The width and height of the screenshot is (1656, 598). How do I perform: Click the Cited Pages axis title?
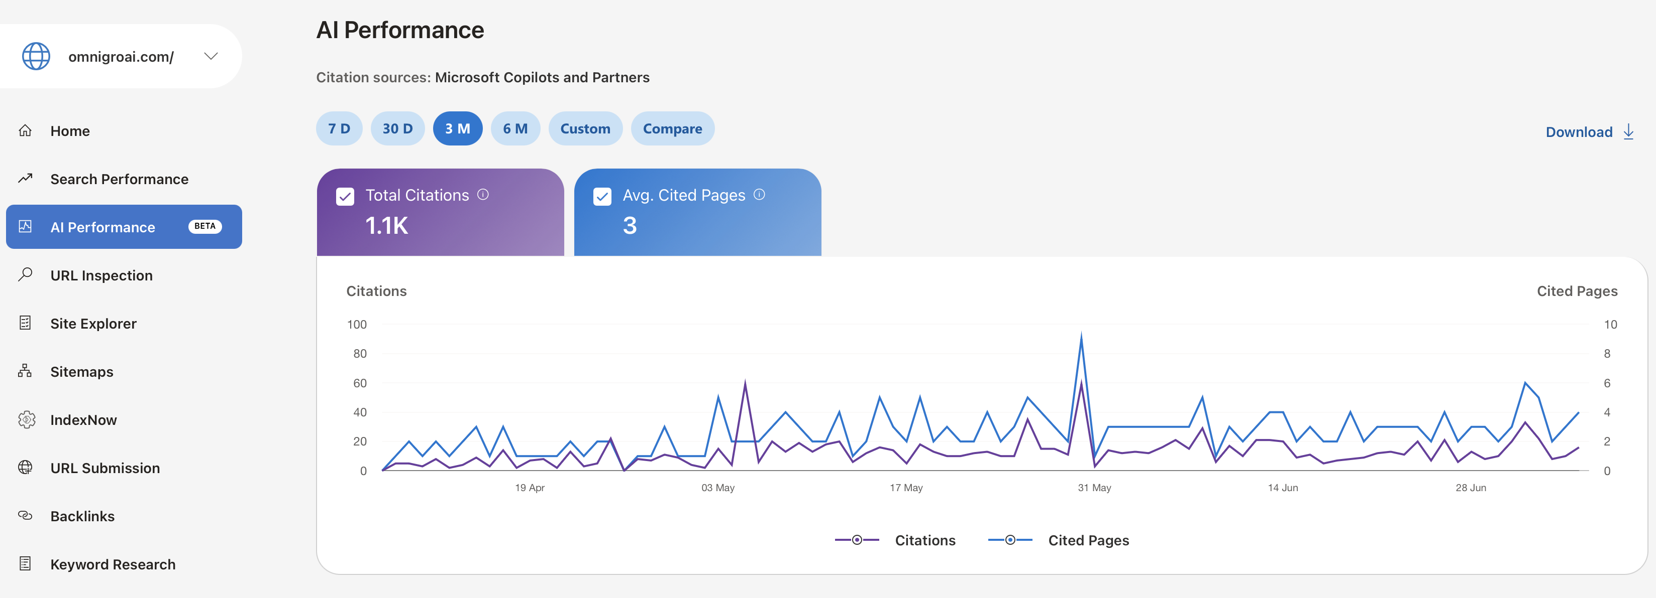pos(1577,291)
